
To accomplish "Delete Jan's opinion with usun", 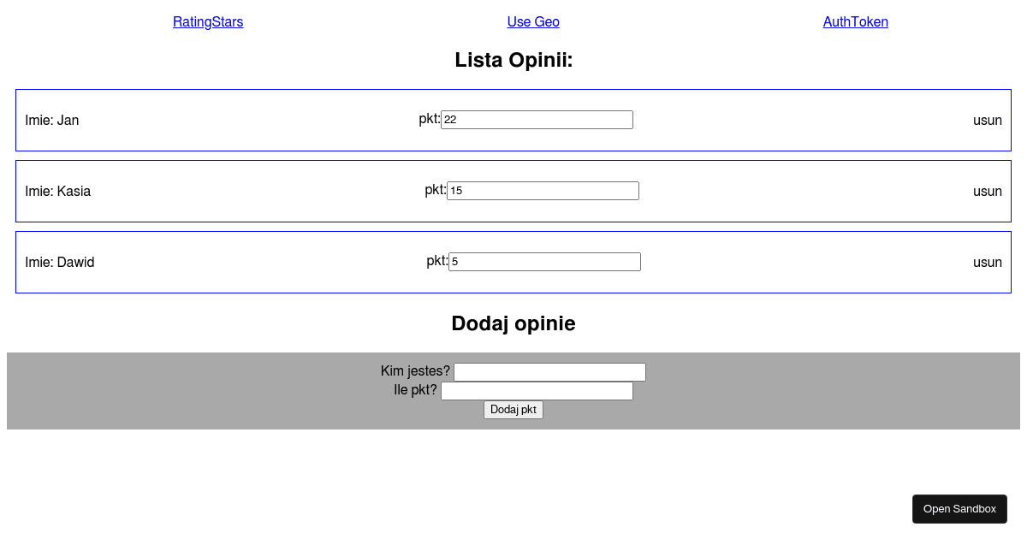I will [987, 121].
